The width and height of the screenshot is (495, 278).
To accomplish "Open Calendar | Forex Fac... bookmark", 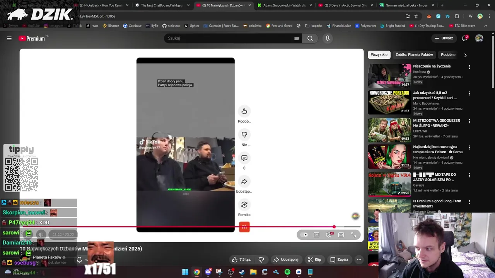I will [x=221, y=25].
